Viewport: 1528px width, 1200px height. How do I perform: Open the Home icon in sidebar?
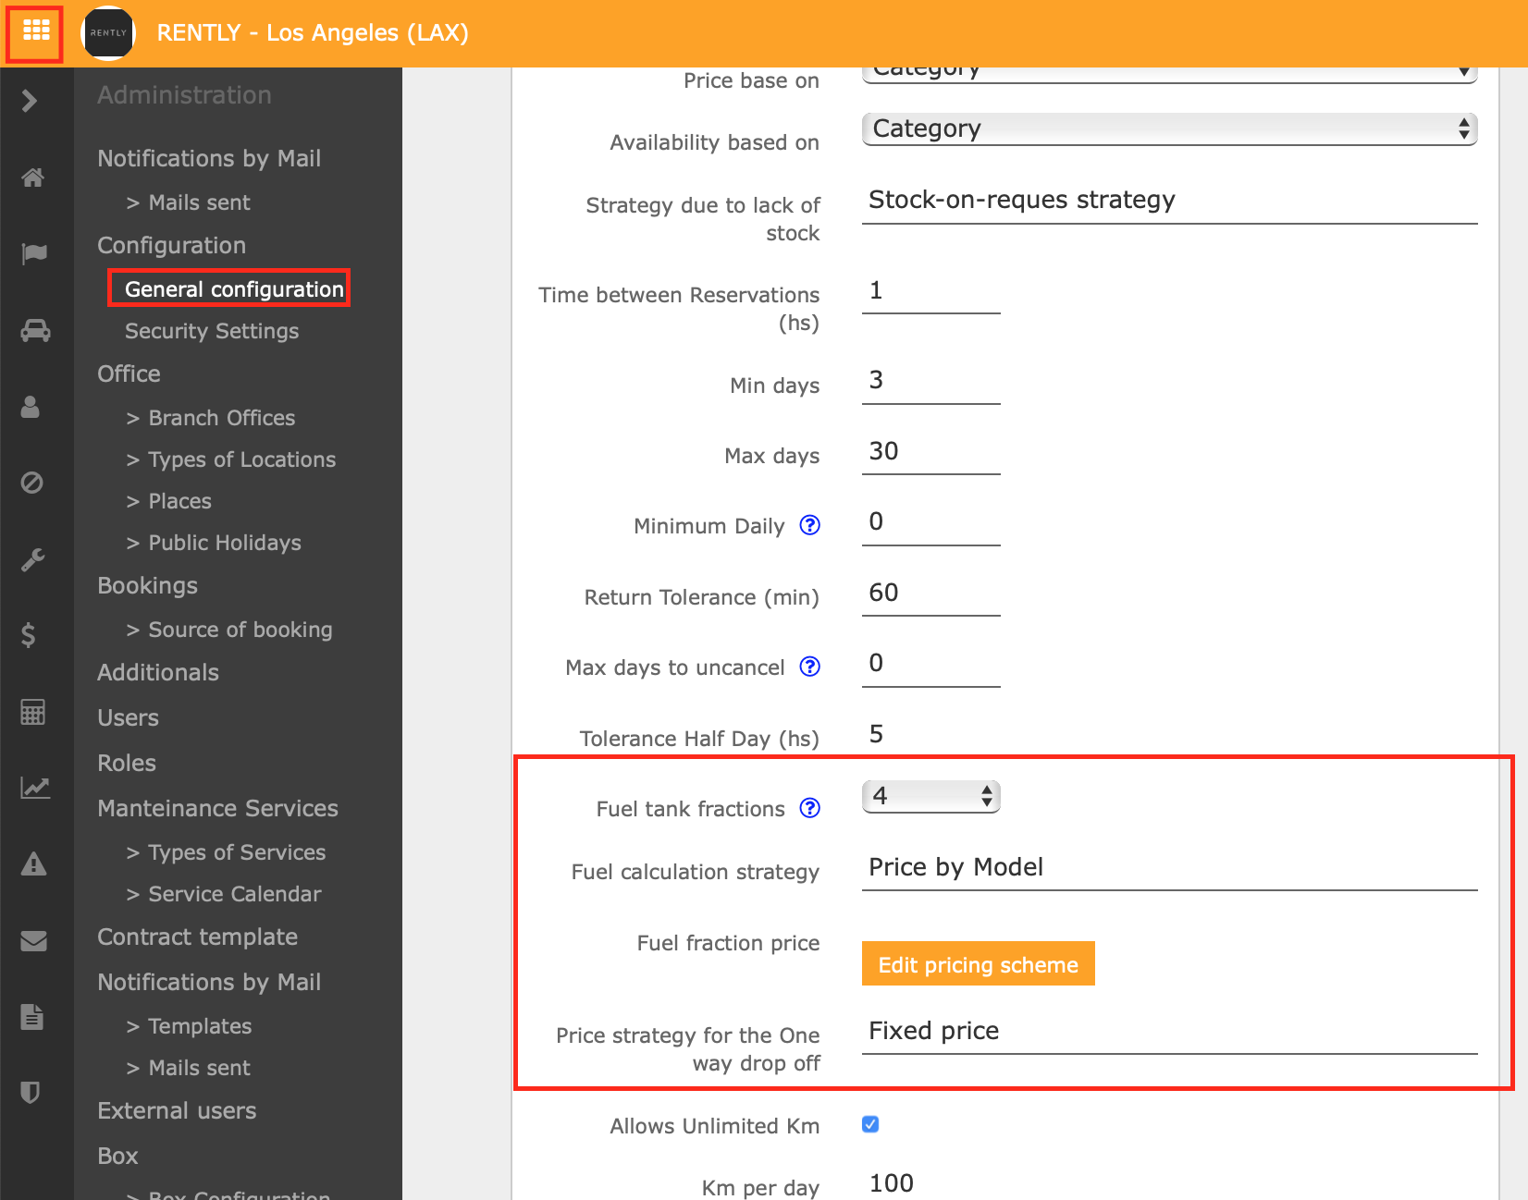[33, 177]
